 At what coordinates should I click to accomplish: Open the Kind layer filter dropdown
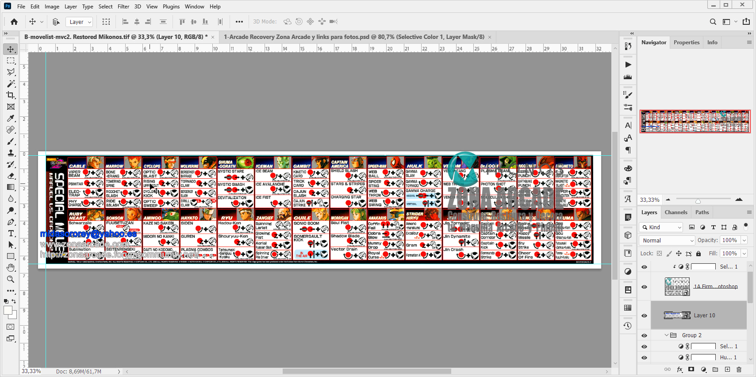point(661,227)
